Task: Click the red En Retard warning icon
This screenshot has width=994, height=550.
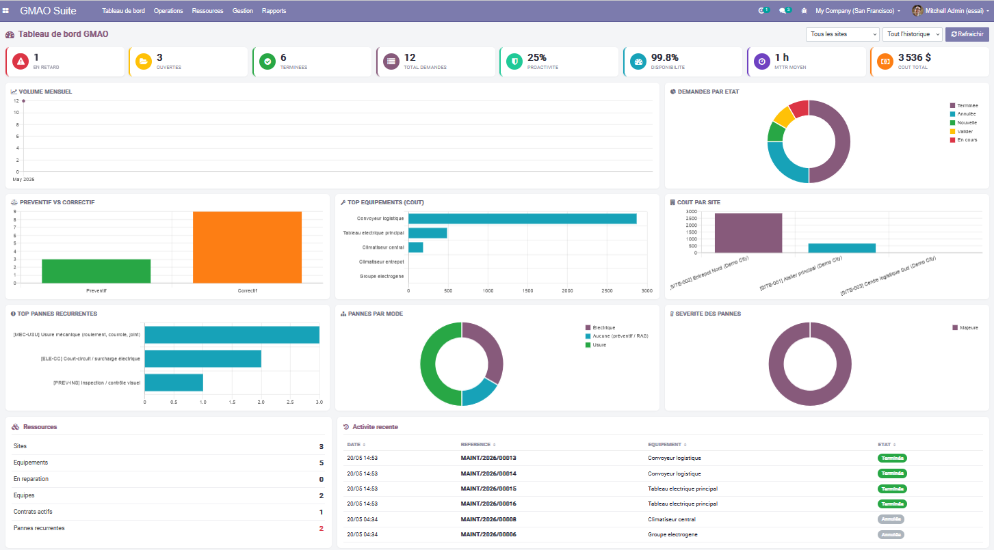Action: [x=21, y=61]
